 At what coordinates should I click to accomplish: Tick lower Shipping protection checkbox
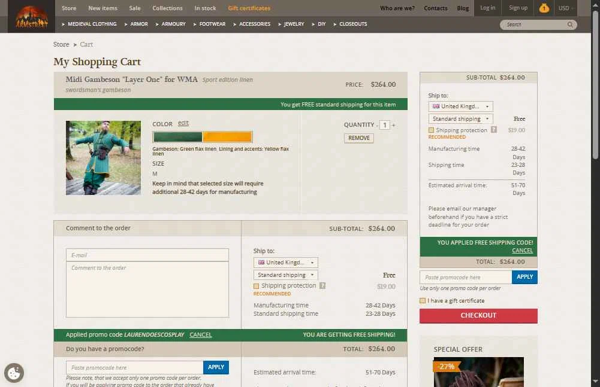[257, 286]
